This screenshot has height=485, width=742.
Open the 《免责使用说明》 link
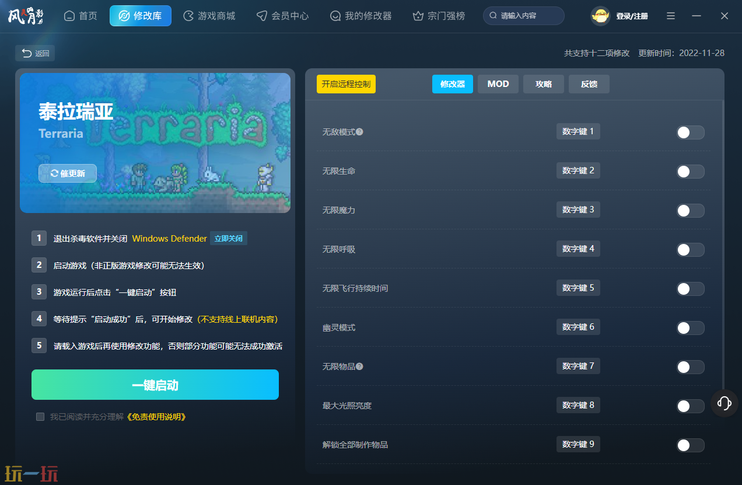point(156,417)
